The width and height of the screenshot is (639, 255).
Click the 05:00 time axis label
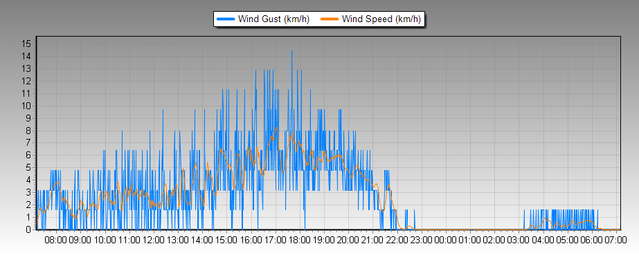point(567,240)
